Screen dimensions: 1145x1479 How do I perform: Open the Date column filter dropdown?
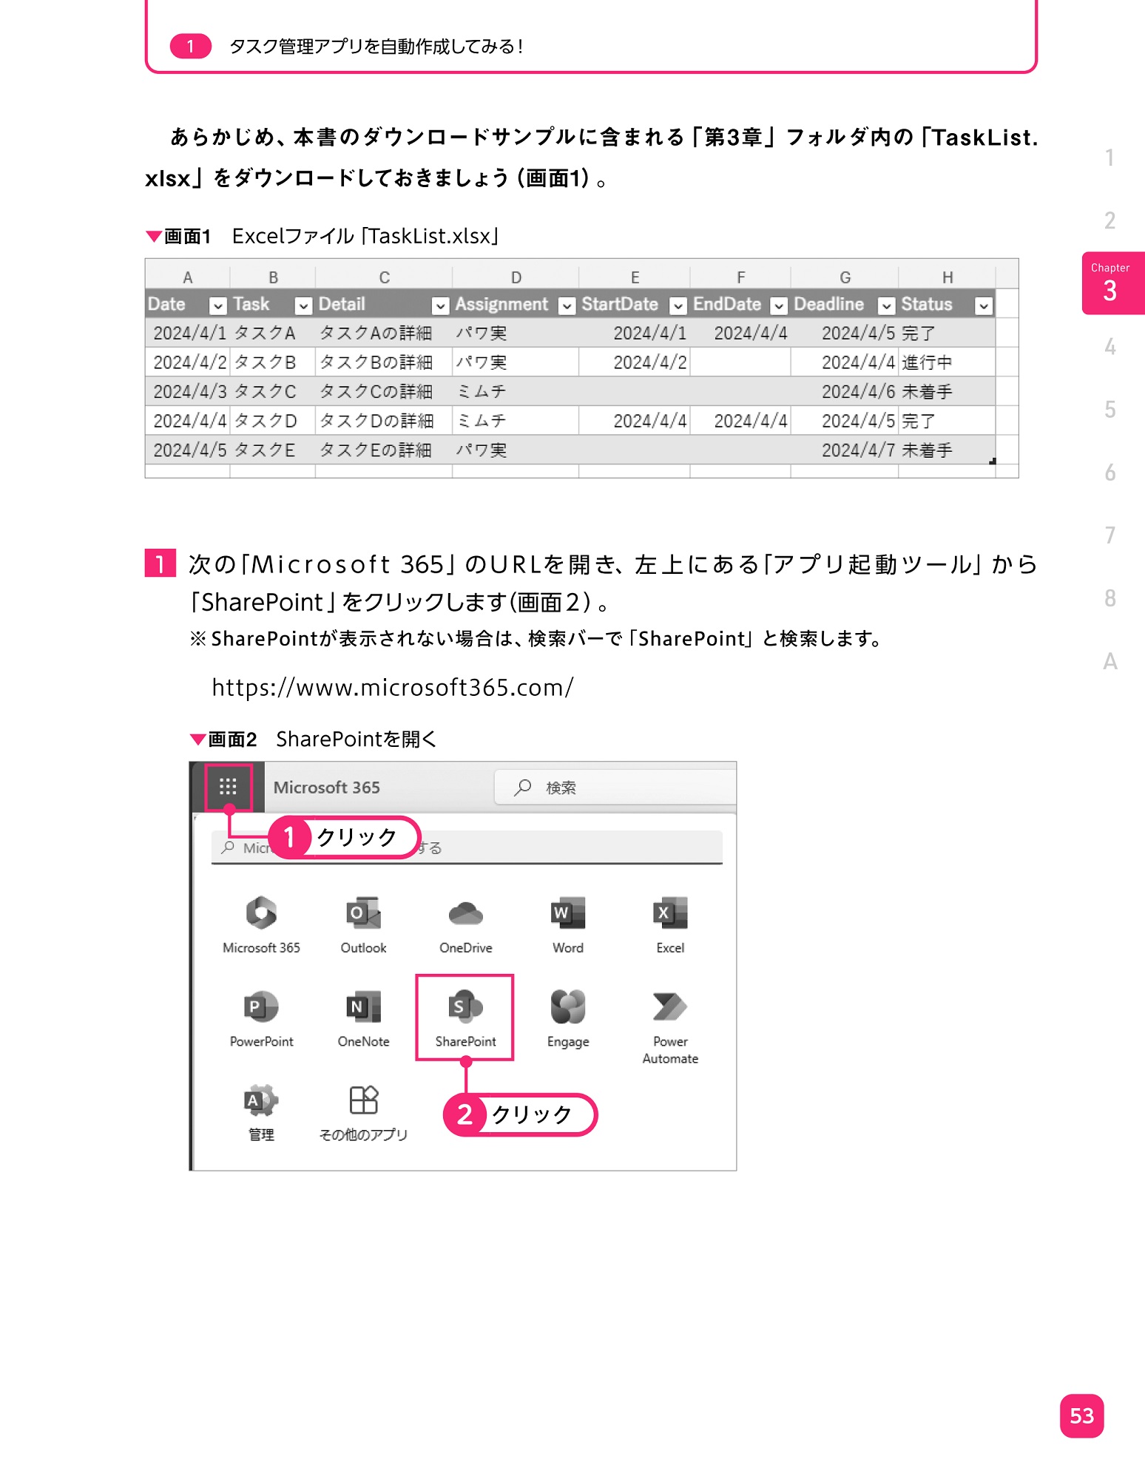click(x=217, y=305)
